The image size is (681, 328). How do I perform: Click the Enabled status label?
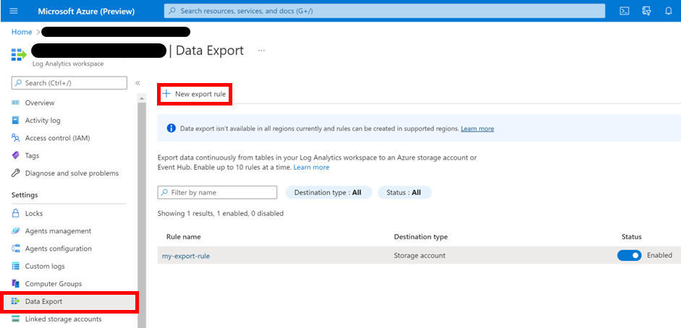[x=659, y=256]
